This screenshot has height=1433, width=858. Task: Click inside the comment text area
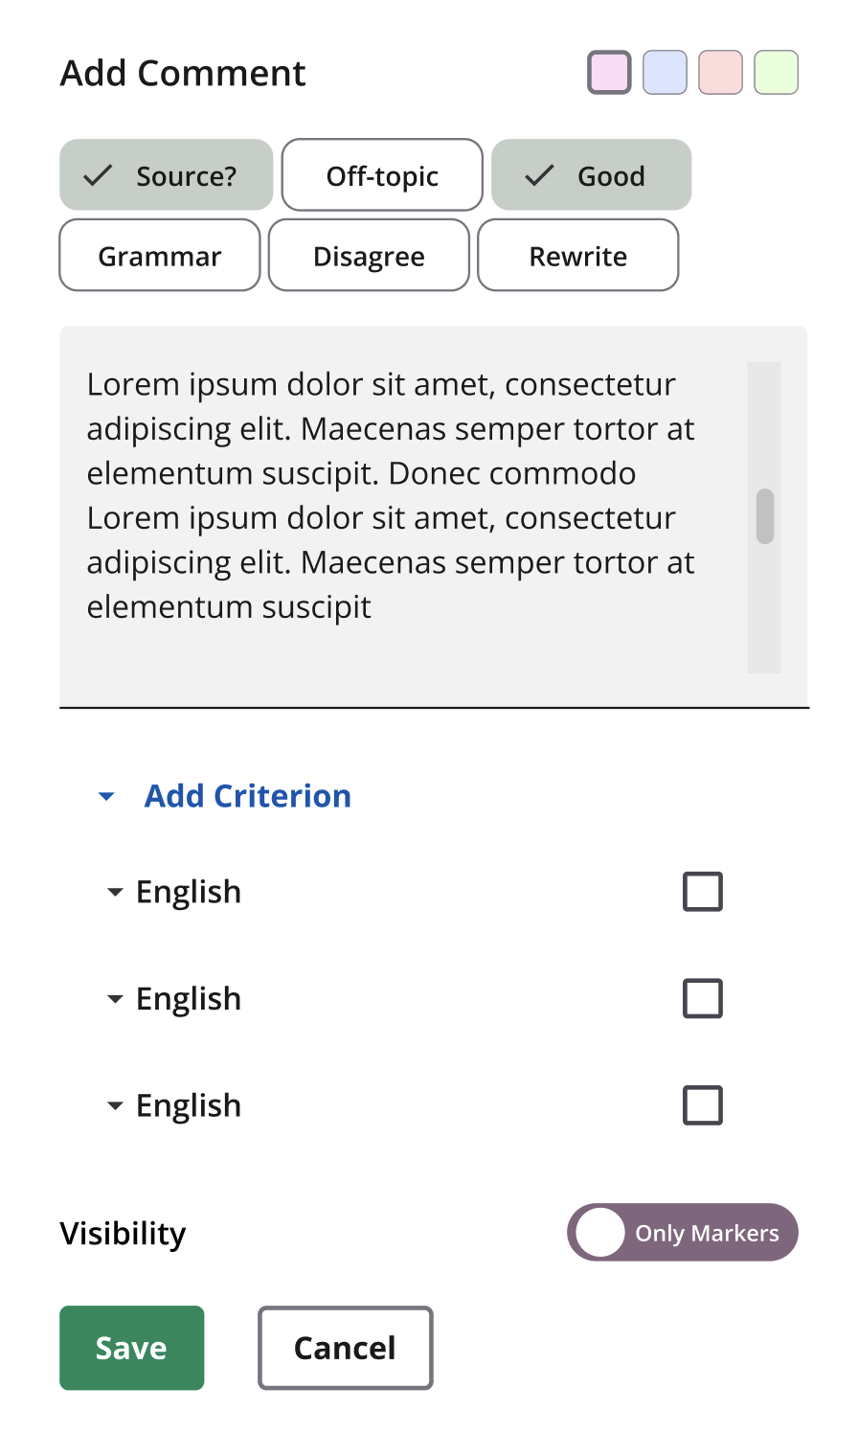coord(434,517)
